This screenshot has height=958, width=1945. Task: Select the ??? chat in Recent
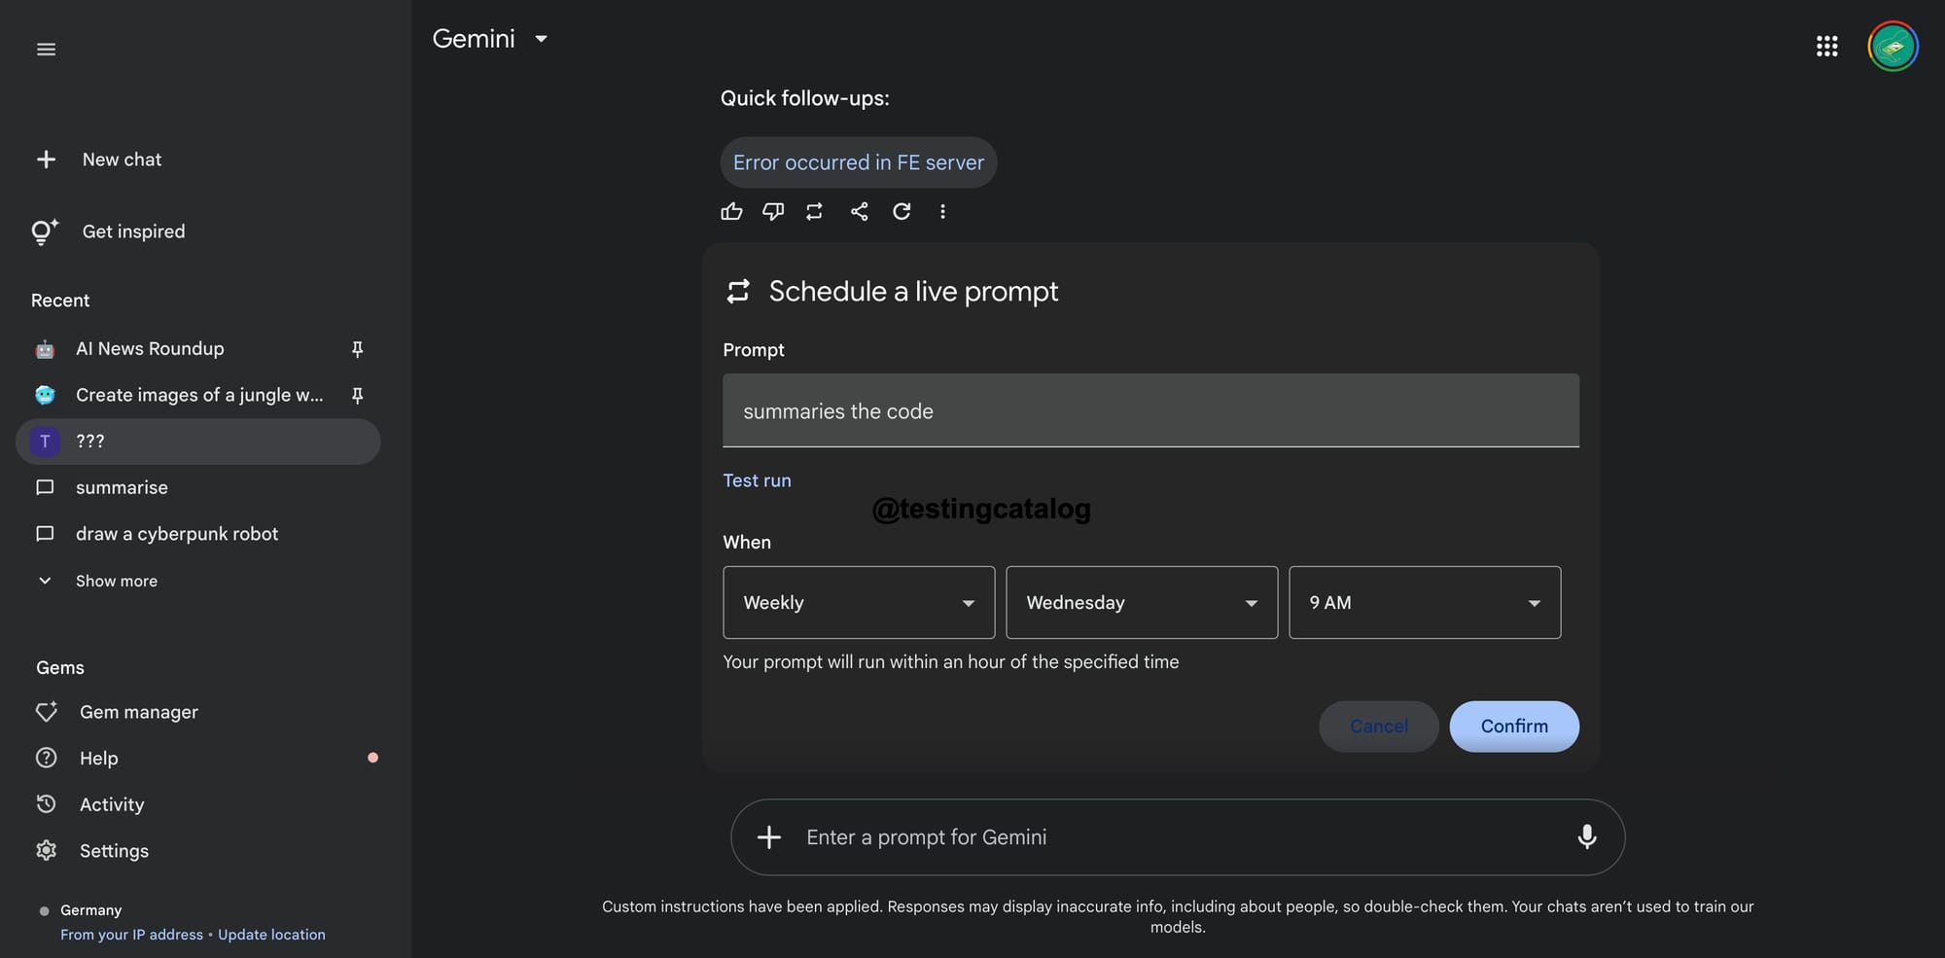pyautogui.click(x=198, y=442)
